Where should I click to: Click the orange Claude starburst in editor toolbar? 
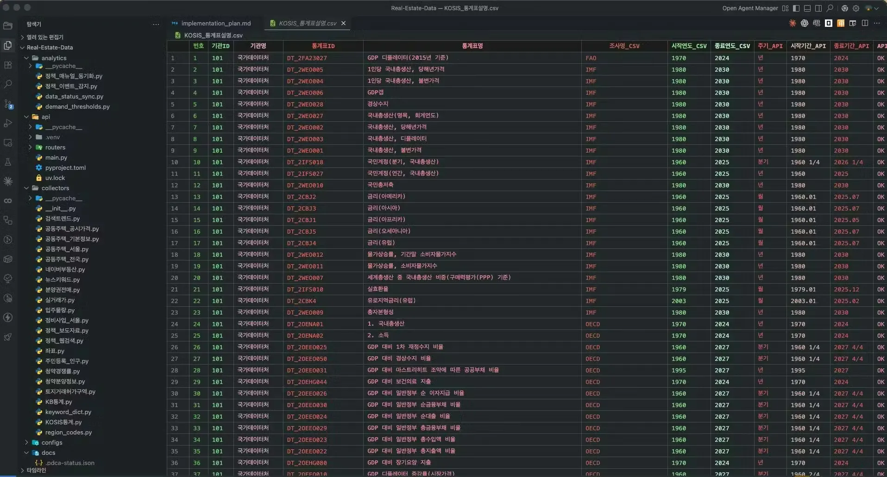pos(793,23)
